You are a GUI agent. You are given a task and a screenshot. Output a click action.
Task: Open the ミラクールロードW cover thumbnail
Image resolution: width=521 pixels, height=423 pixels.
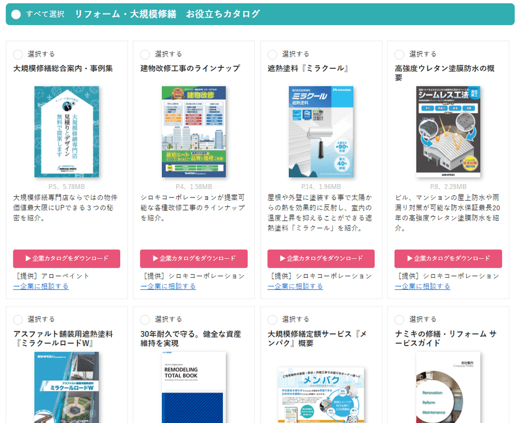pyautogui.click(x=67, y=387)
